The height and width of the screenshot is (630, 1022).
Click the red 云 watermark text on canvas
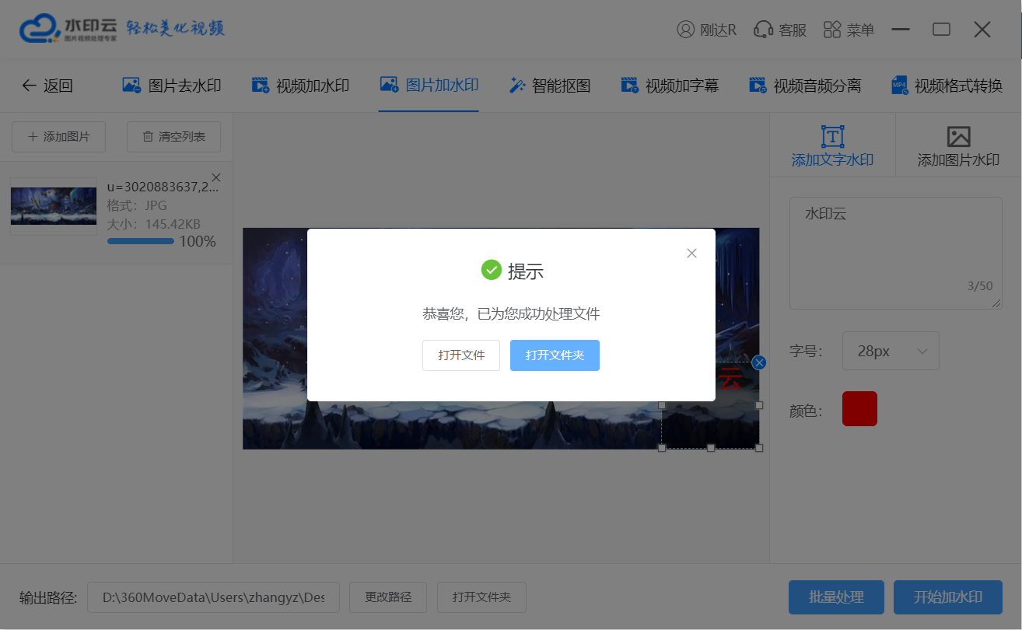[730, 380]
